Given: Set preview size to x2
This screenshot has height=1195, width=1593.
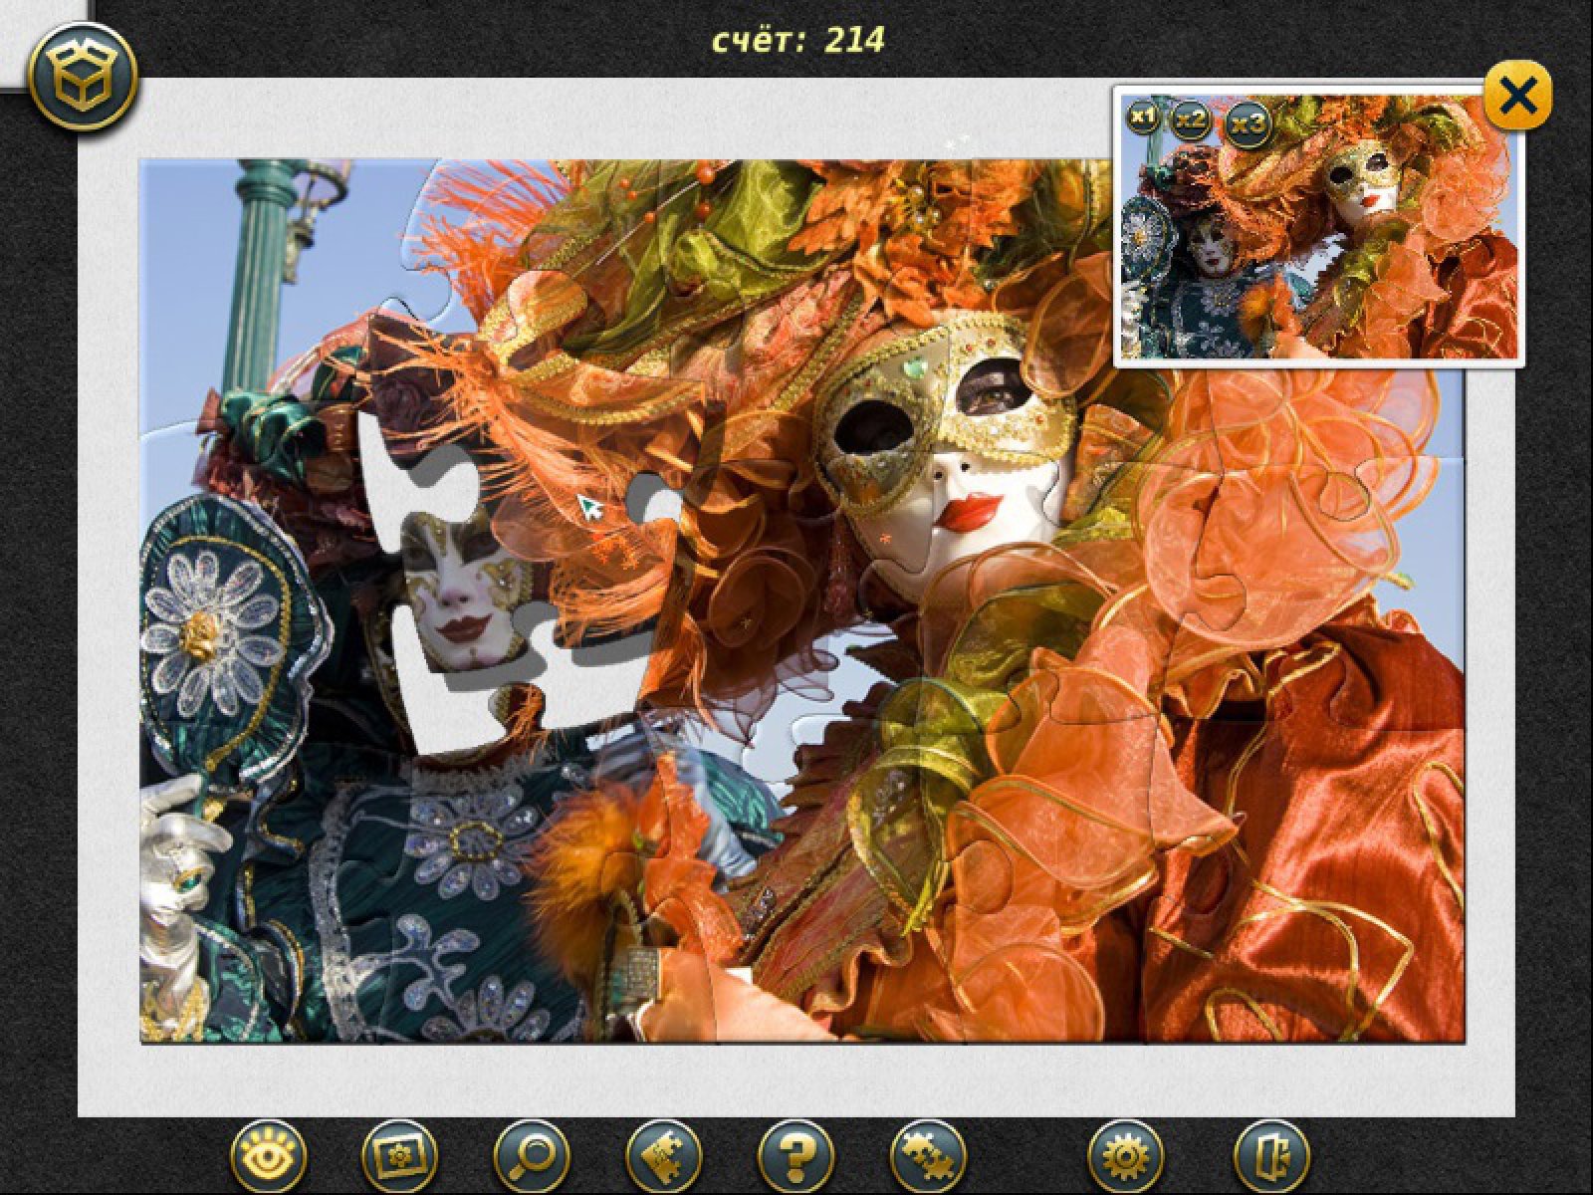Looking at the screenshot, I should (x=1191, y=120).
